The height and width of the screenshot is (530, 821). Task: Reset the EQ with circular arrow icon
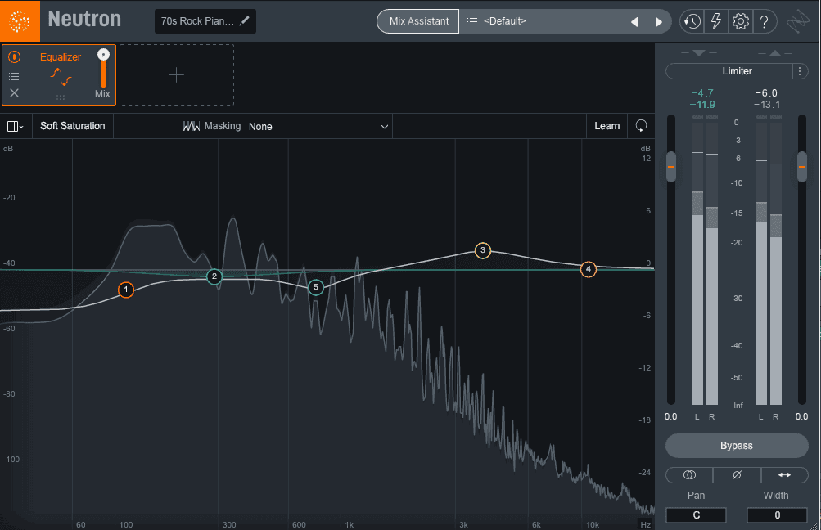[641, 126]
